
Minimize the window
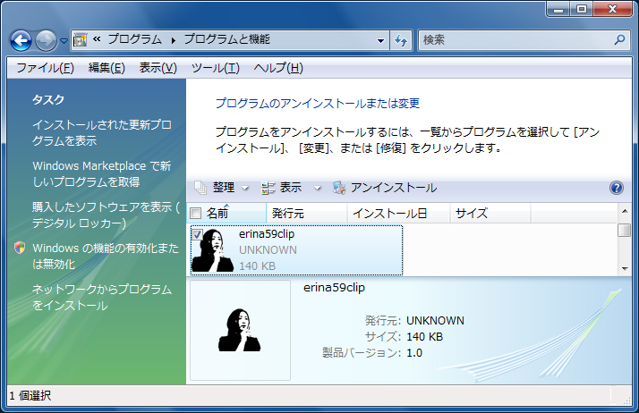click(x=558, y=9)
